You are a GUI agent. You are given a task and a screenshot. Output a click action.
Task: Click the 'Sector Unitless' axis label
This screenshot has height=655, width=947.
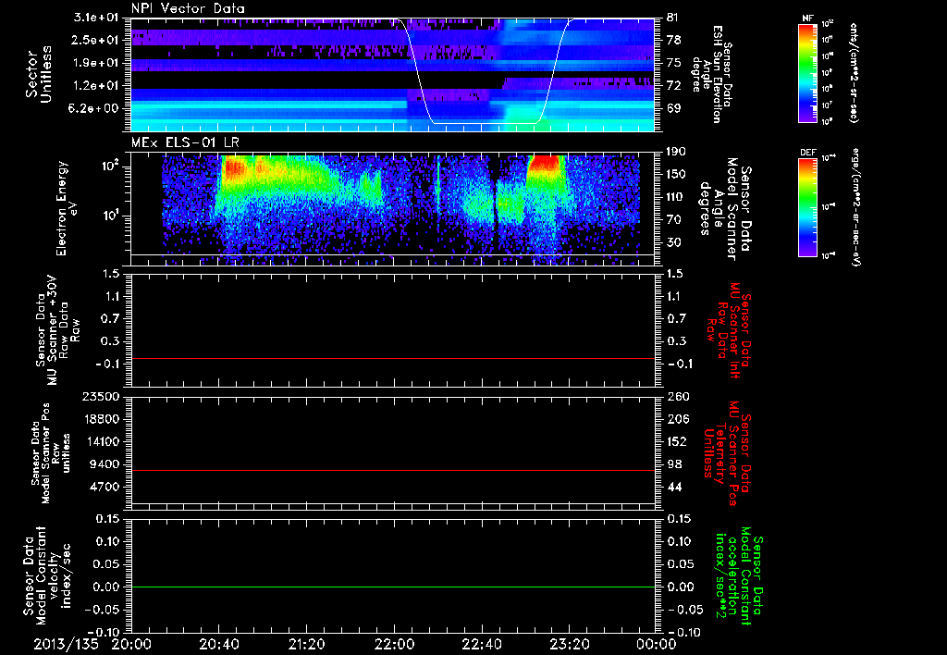click(x=38, y=74)
